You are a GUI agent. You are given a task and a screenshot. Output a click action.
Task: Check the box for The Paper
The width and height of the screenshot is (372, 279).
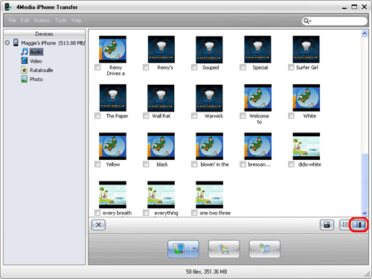click(97, 116)
